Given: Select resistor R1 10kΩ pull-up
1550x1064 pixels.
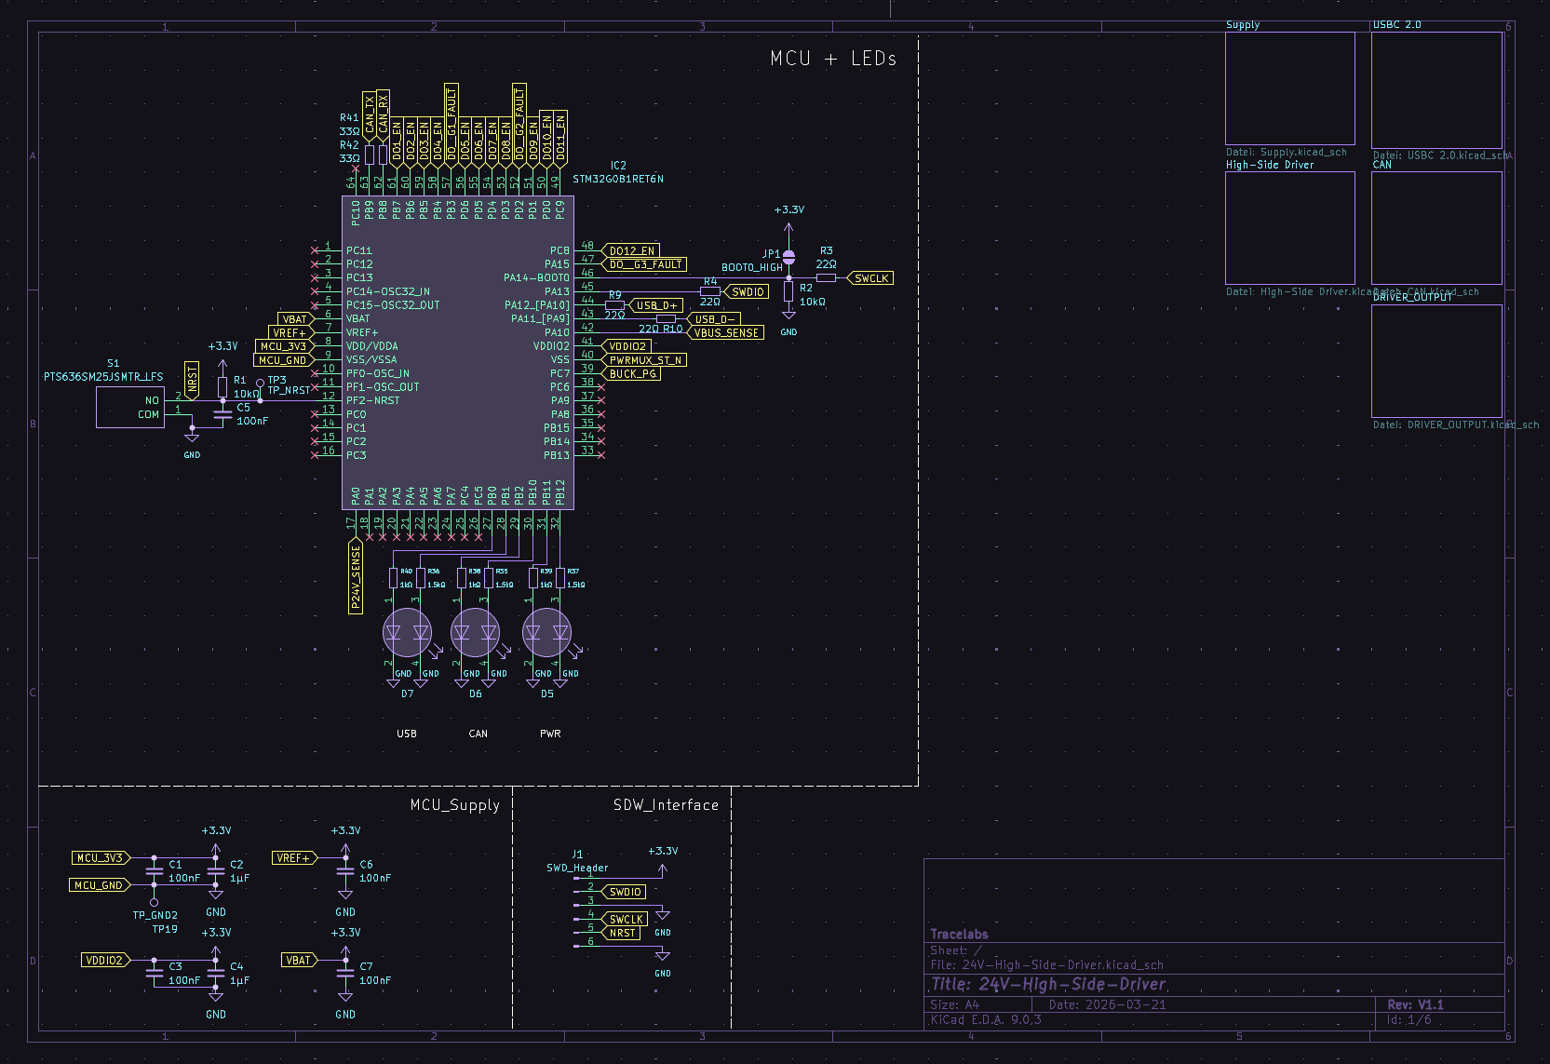Looking at the screenshot, I should pyautogui.click(x=222, y=386).
